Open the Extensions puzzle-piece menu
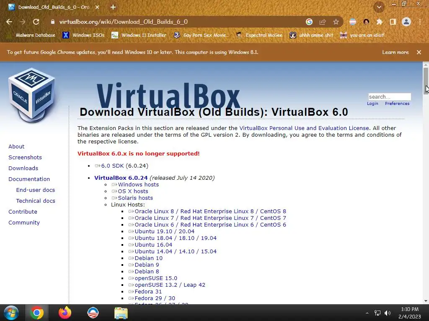This screenshot has width=429, height=321. (380, 22)
